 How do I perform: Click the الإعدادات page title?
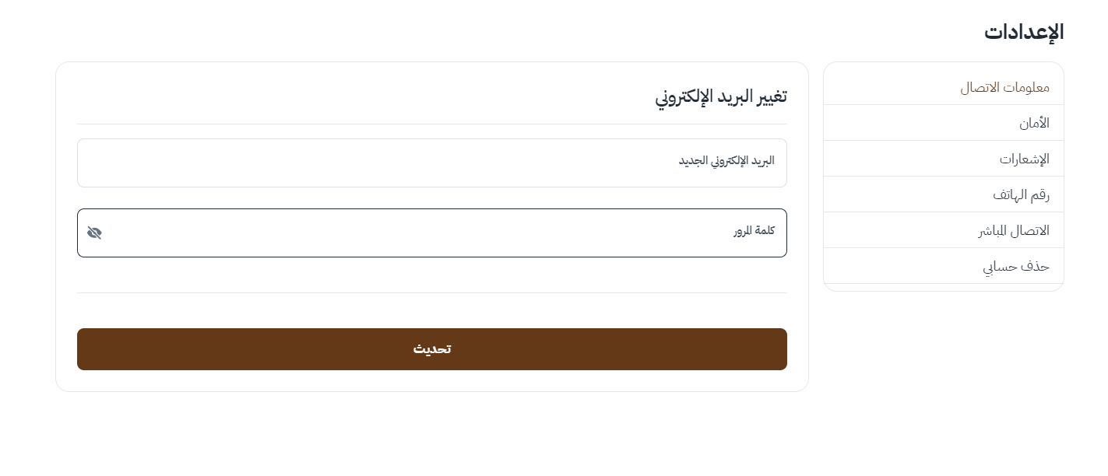coord(1023,32)
